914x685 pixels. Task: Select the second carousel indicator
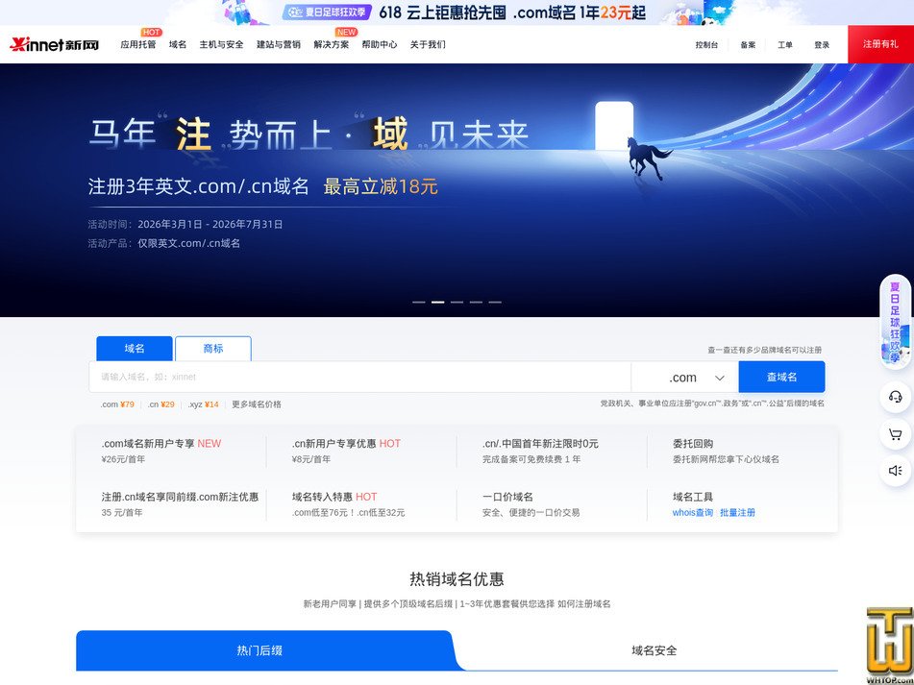click(437, 303)
